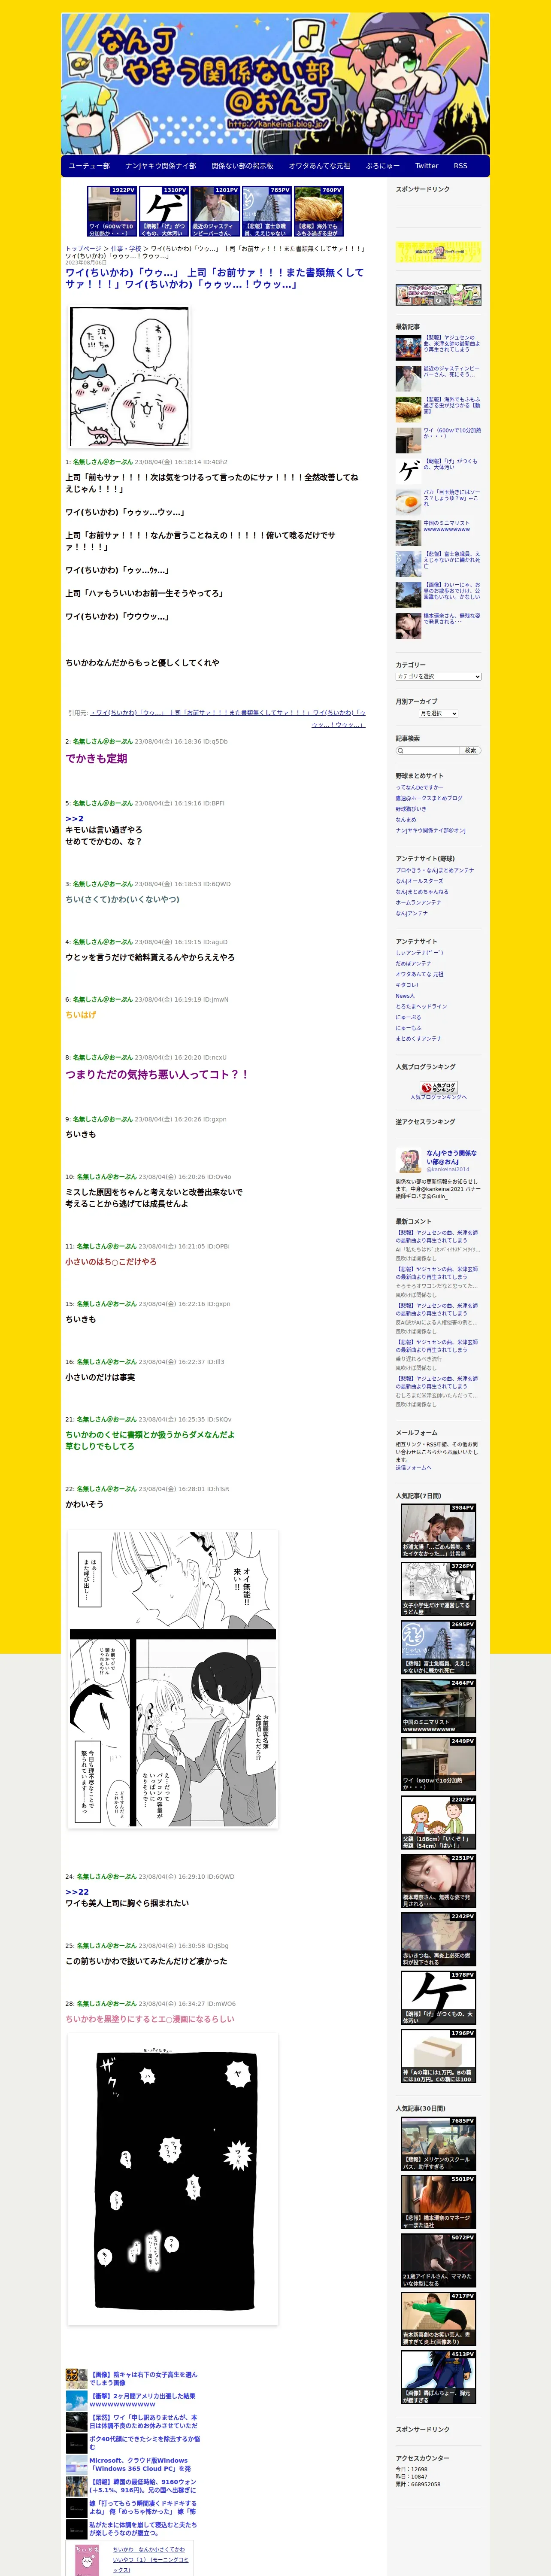
Task: Open ぷろにゅー in navigation bar
Action: coord(383,166)
